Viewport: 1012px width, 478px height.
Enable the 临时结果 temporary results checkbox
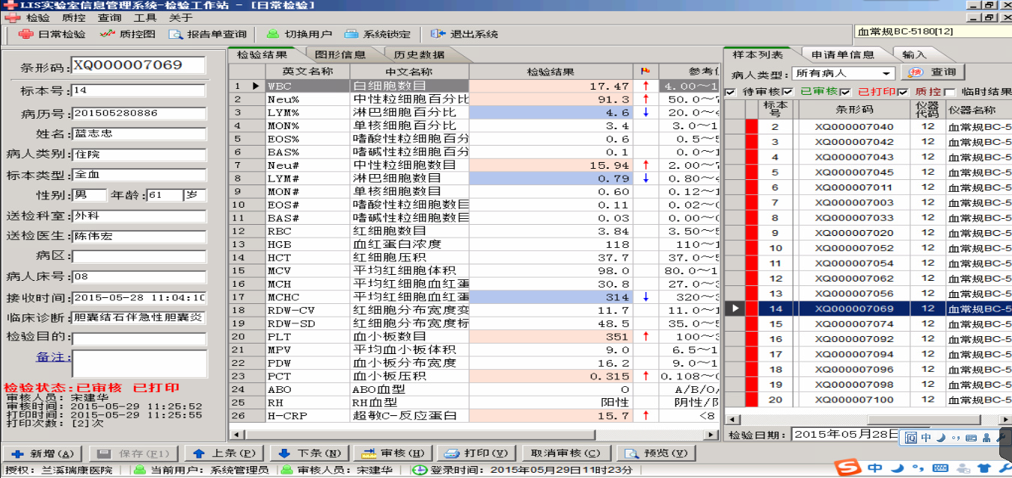[x=950, y=92]
